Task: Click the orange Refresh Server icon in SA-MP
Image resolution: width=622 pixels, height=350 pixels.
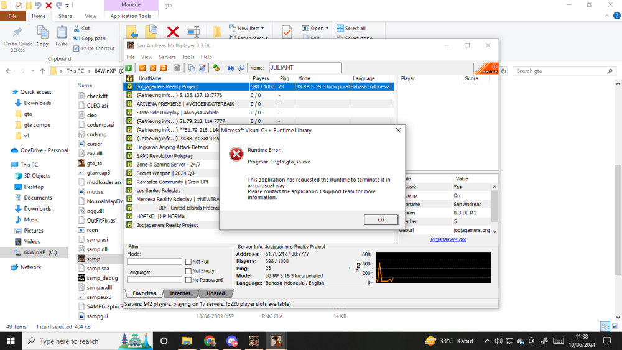Action: point(163,68)
